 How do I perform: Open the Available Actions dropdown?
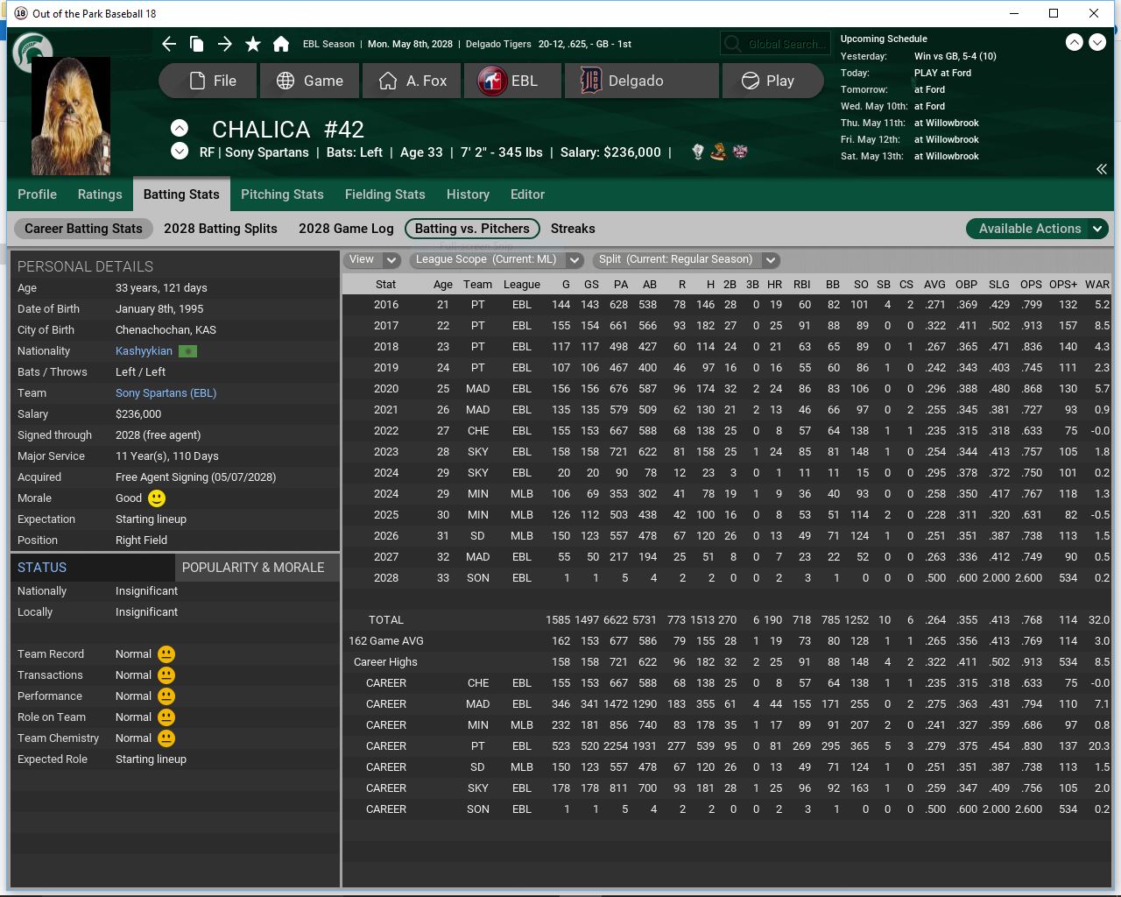[1037, 229]
